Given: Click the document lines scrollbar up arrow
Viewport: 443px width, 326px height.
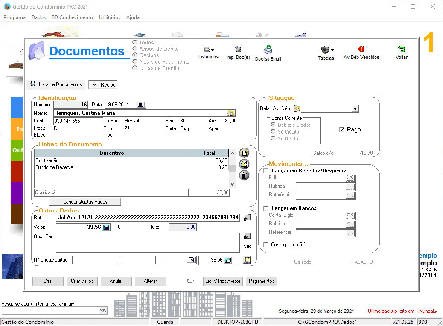Looking at the screenshot, I should [232, 153].
